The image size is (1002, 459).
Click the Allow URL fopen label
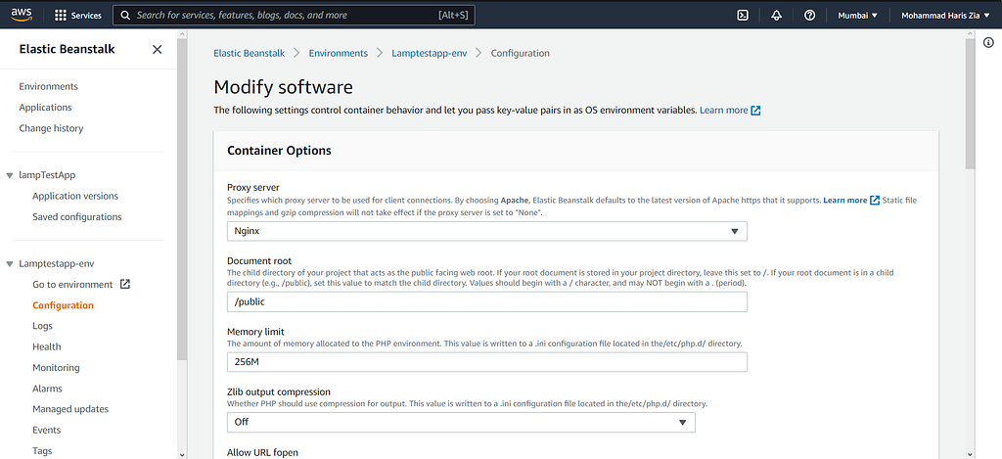tap(262, 452)
